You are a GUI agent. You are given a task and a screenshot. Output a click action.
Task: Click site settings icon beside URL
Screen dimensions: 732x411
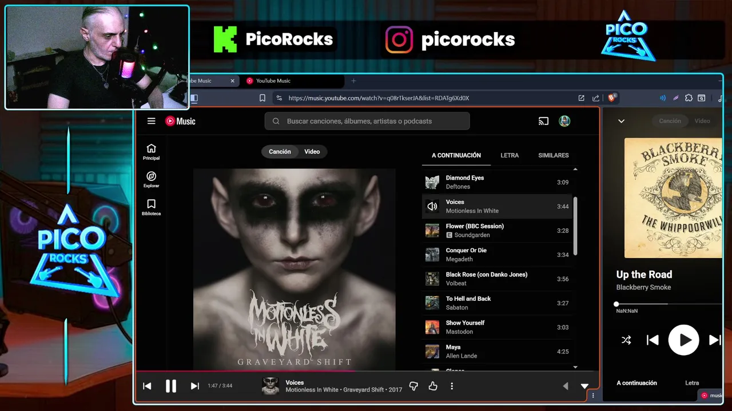point(279,98)
